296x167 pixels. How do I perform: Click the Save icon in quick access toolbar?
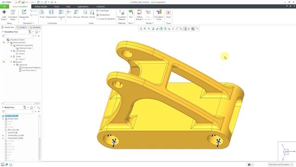(23, 2)
